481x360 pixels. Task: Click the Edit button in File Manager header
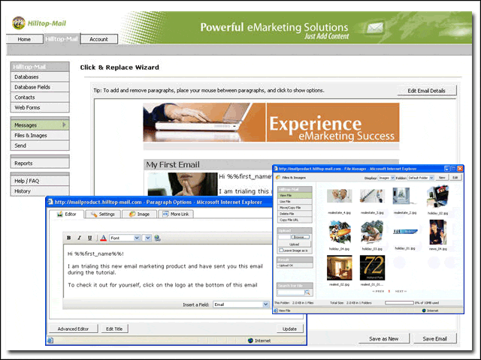(x=455, y=178)
